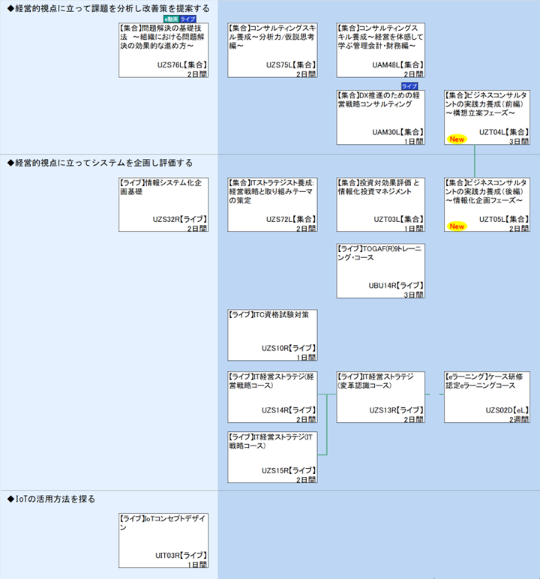The height and width of the screenshot is (579, 540).
Task: Click the code text UZS76L【集合】
Action: click(x=182, y=65)
